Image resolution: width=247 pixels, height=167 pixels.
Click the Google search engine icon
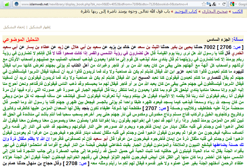[232, 4]
